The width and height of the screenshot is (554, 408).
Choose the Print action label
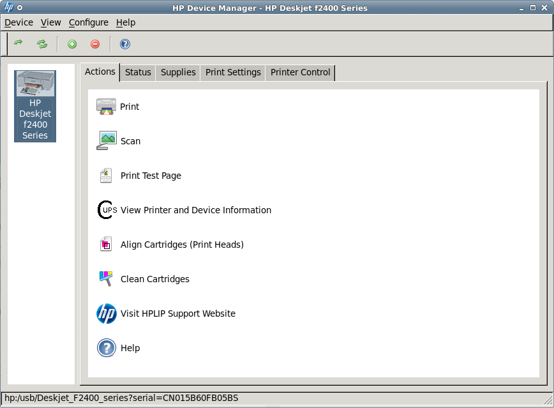click(130, 107)
